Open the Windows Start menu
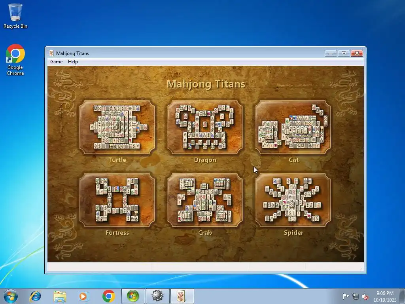Viewport: 405px width, 304px height. click(11, 296)
